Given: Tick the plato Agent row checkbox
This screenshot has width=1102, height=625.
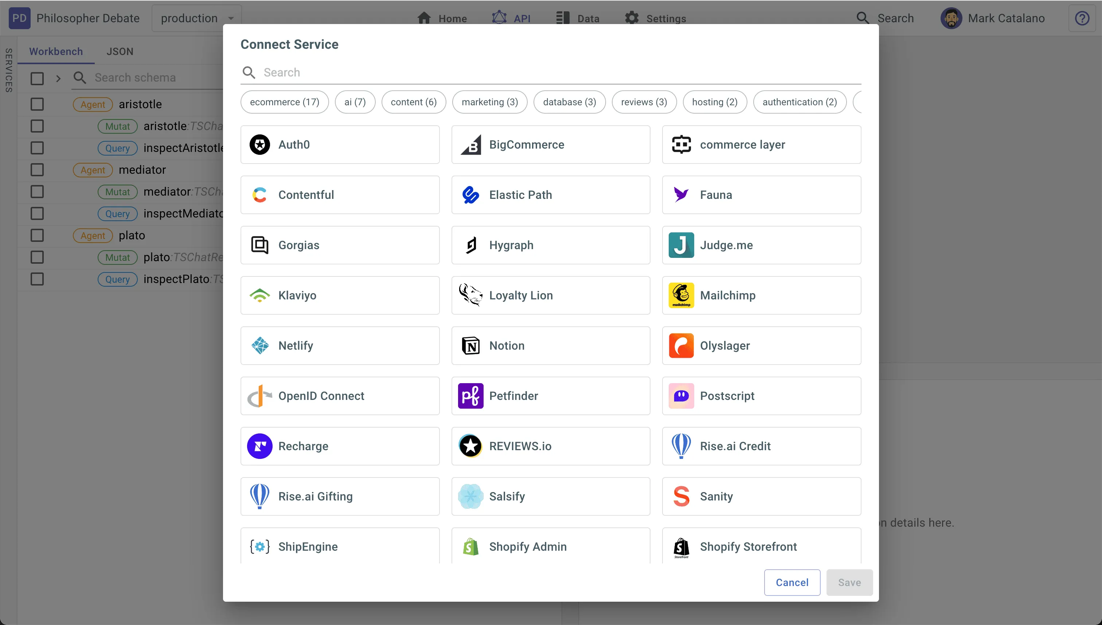Looking at the screenshot, I should [37, 236].
